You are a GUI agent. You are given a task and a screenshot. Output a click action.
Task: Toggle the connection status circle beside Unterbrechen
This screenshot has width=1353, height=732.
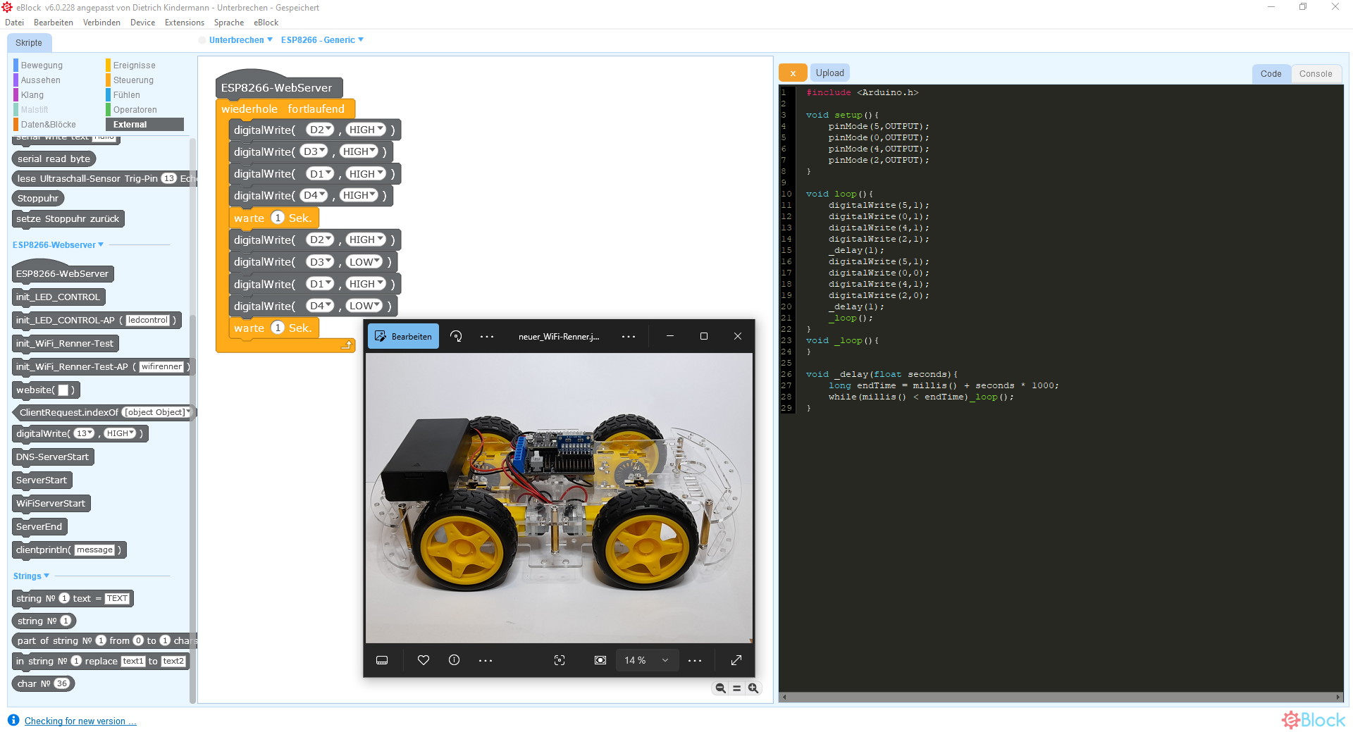[x=202, y=40]
